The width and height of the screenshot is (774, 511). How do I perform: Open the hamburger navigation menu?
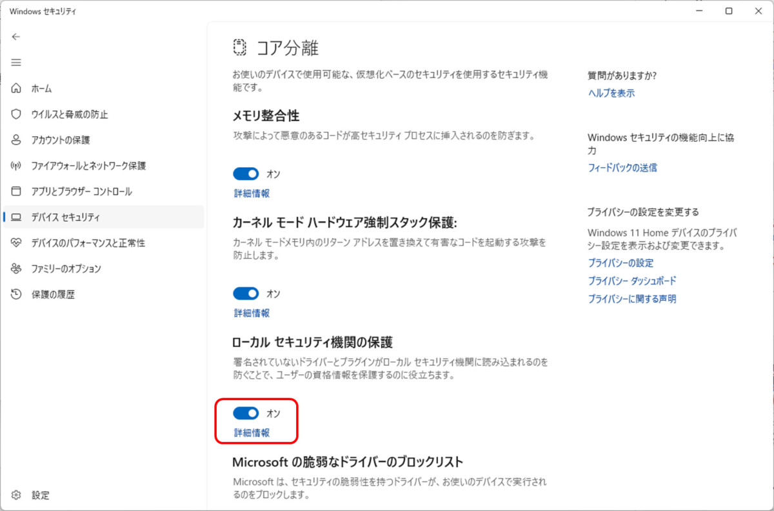[17, 63]
